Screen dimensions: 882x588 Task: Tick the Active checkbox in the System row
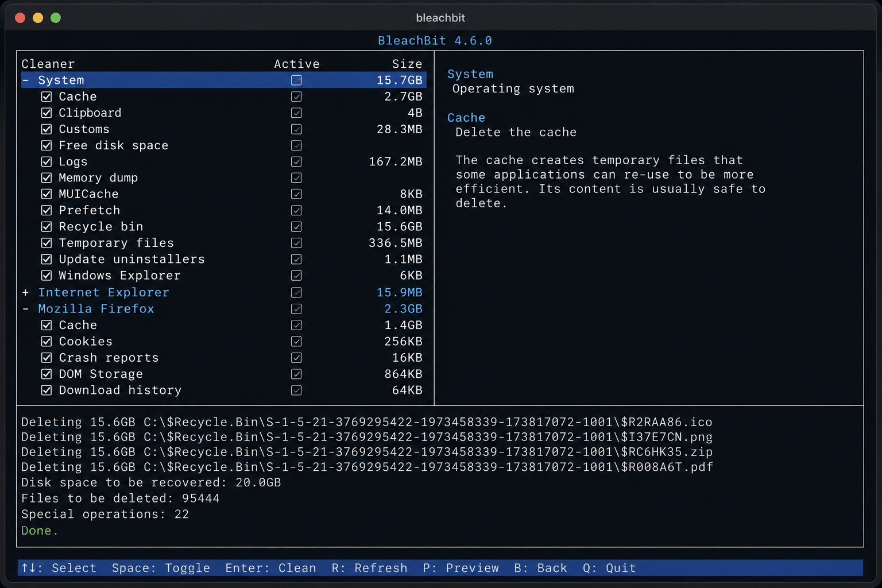296,80
